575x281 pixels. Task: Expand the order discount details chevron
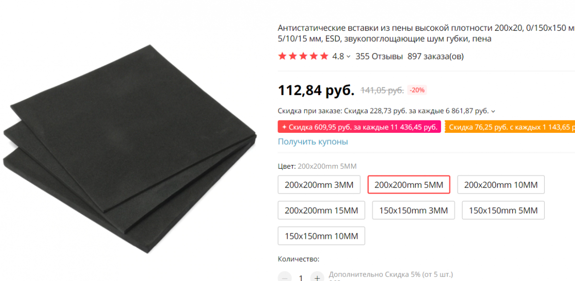(493, 111)
